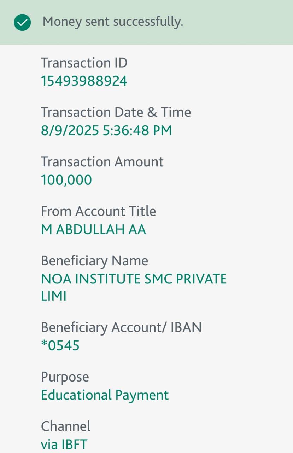This screenshot has width=293, height=453.
Task: Click the Transaction ID label
Action: pyautogui.click(x=84, y=63)
